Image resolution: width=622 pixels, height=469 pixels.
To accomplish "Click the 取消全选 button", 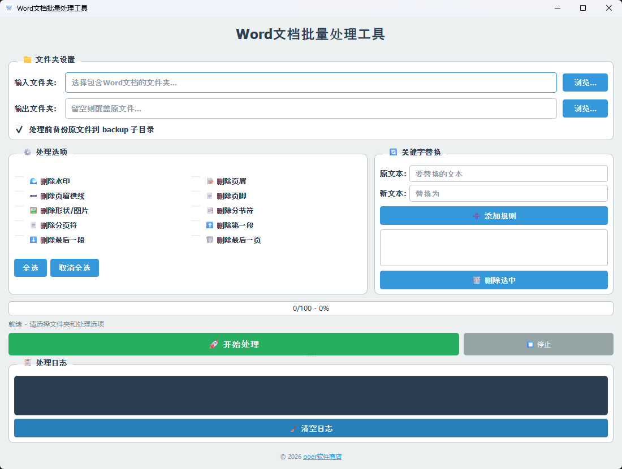I will tap(75, 268).
